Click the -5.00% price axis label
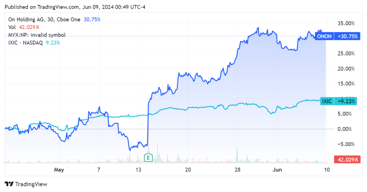Screen dimensions: 367x192 coord(346,144)
